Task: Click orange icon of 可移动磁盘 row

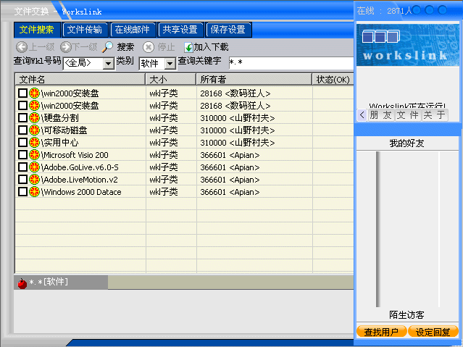Action: [x=34, y=130]
